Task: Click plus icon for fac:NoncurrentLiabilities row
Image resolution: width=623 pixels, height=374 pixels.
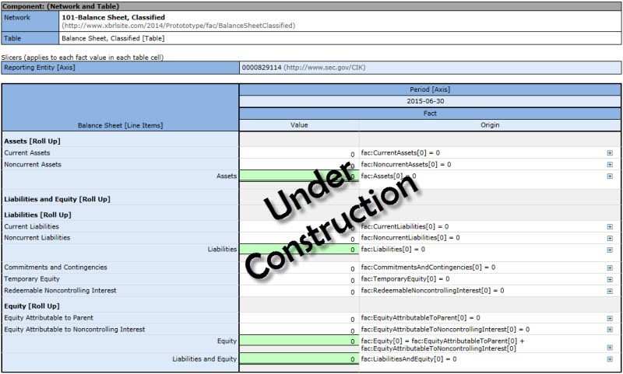Action: [x=610, y=238]
